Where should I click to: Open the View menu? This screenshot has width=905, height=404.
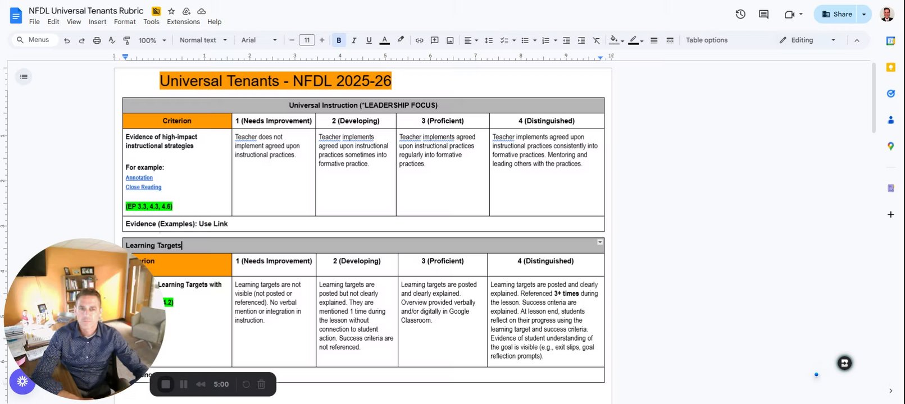coord(74,22)
